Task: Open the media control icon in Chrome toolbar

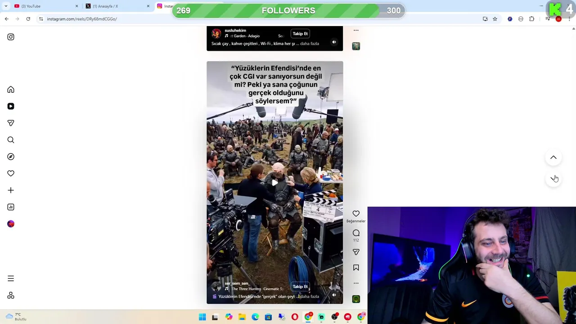Action: click(548, 19)
